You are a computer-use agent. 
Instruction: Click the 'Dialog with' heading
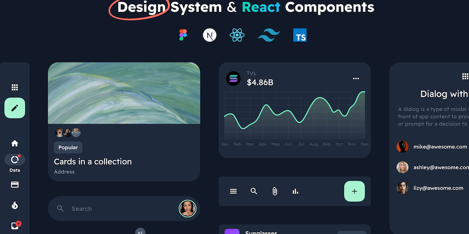[x=444, y=94]
